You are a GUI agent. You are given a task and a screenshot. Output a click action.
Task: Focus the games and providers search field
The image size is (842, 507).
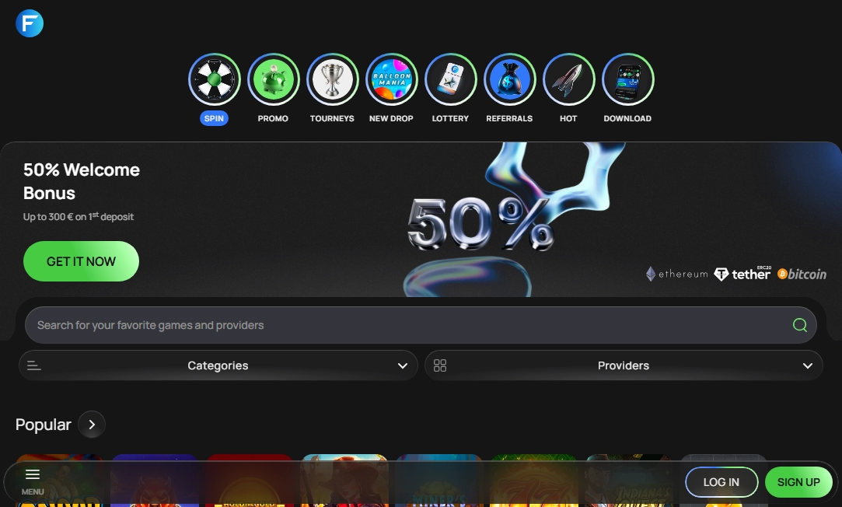tap(404, 325)
